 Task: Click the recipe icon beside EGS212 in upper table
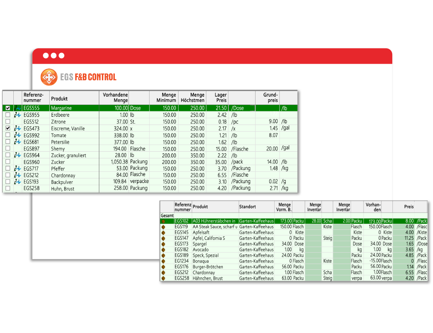click(18, 175)
